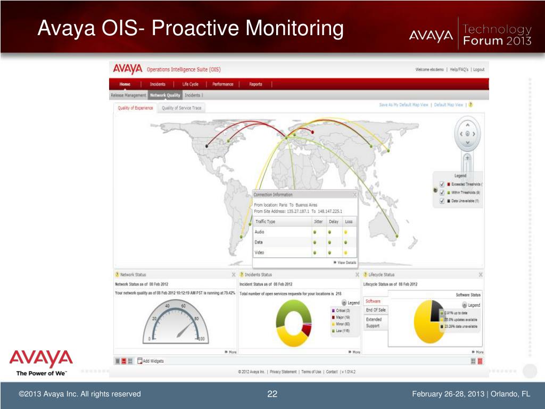
Task: Pan the map up with the arrow
Action: [x=467, y=125]
